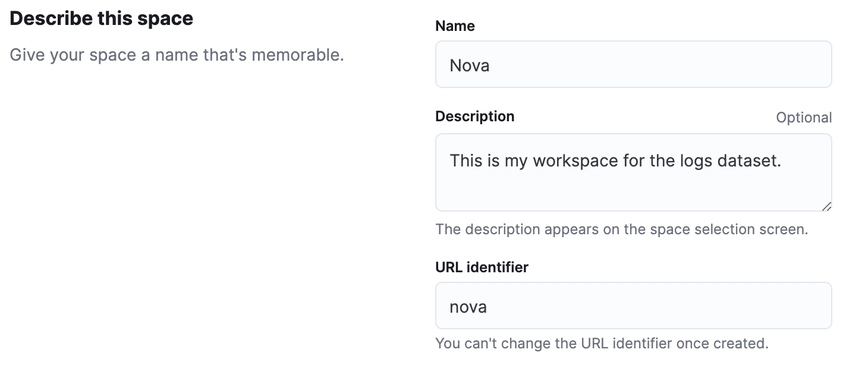Click into the Description text area
The height and width of the screenshot is (365, 843).
tap(633, 172)
